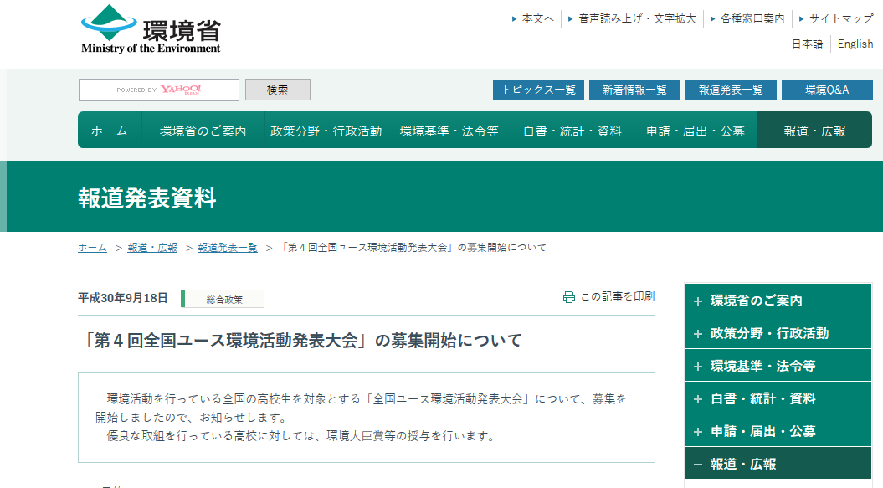Open ホーム in main navigation bar

click(x=110, y=131)
